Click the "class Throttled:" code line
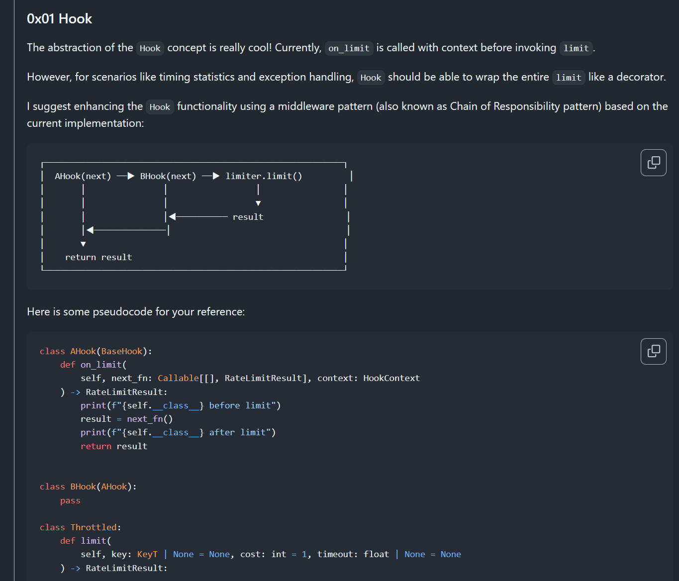 click(80, 527)
